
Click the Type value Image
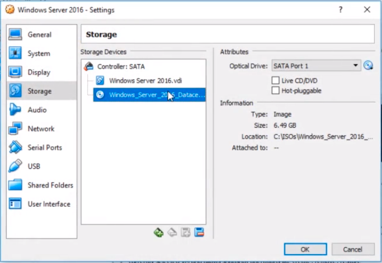[282, 115]
